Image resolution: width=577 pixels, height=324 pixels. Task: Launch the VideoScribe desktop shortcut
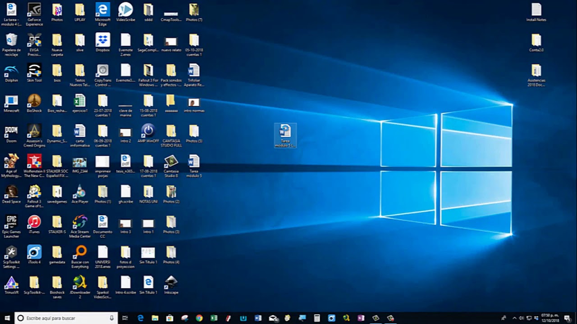click(125, 12)
